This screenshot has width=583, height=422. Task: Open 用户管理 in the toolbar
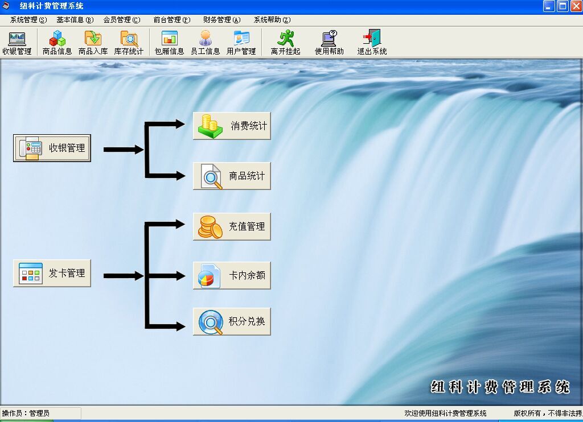click(241, 43)
